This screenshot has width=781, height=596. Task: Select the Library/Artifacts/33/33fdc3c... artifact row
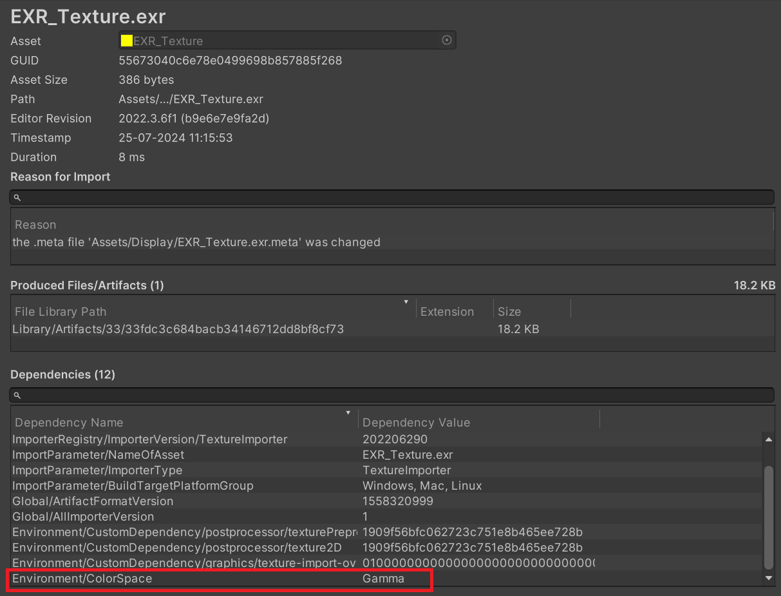(392, 329)
